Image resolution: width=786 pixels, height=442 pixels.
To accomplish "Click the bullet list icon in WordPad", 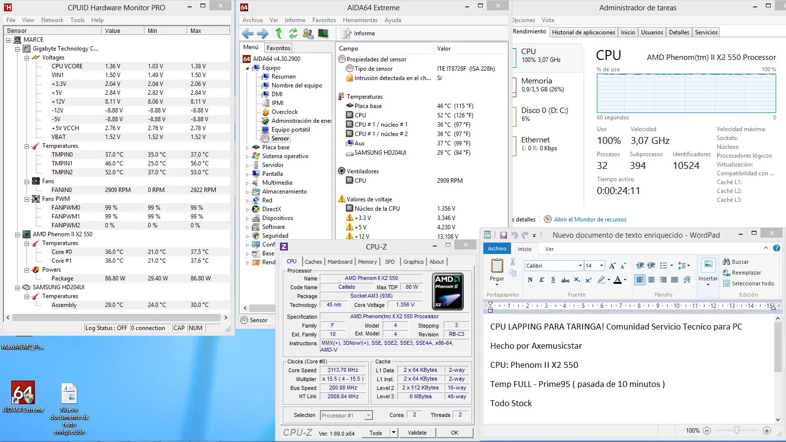I will point(664,266).
